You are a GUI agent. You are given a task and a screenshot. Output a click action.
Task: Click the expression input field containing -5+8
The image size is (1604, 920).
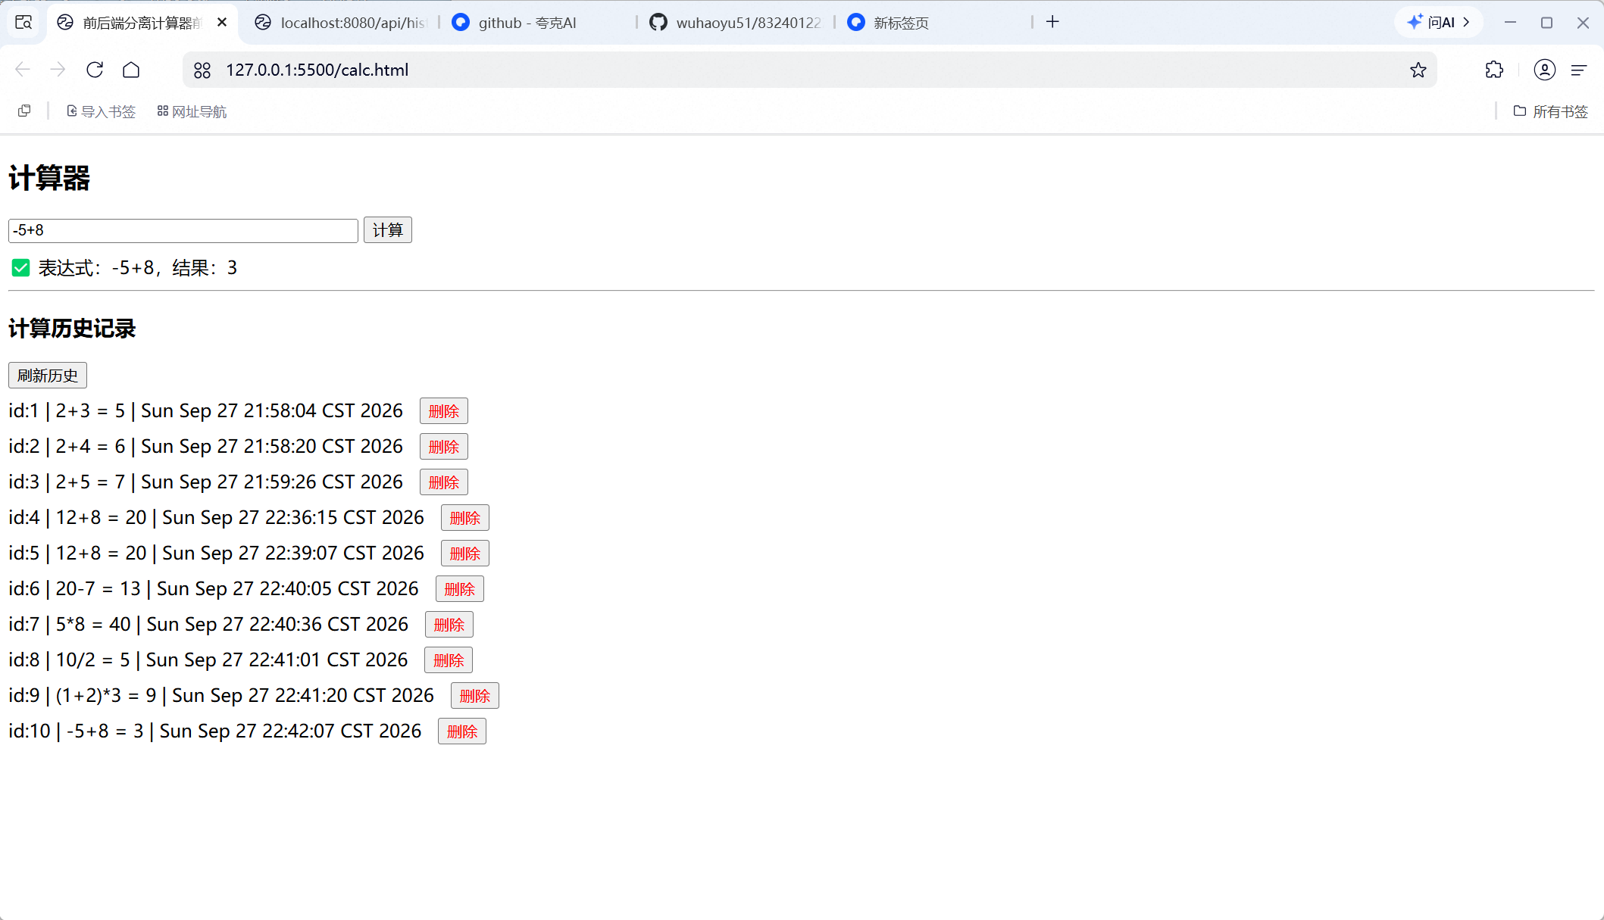183,230
